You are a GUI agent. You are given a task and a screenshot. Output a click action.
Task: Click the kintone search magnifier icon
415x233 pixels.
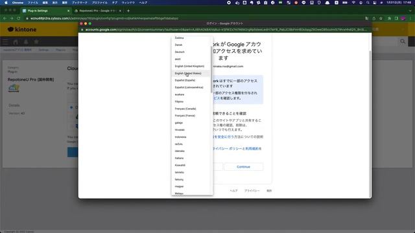403,41
